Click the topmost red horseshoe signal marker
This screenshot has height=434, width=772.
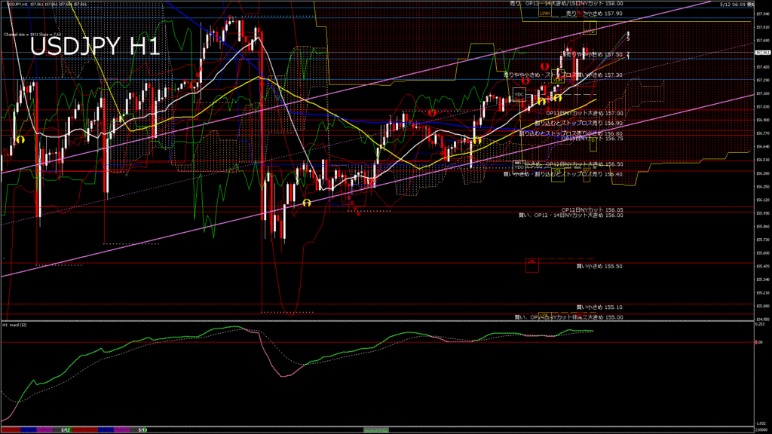pyautogui.click(x=544, y=66)
